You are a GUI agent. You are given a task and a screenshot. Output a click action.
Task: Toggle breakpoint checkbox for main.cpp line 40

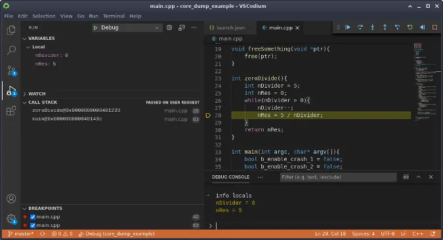pos(33,217)
